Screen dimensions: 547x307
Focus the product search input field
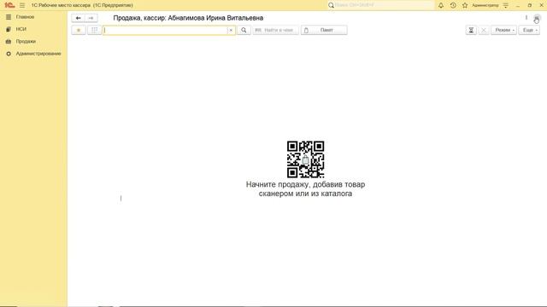165,31
